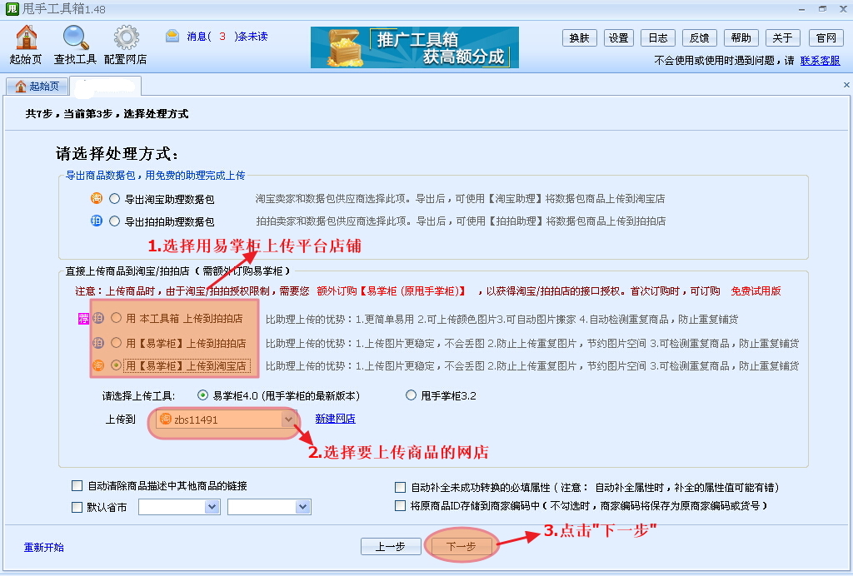Click the Paipai icon beside 导出拍拍助理数据包
The width and height of the screenshot is (853, 576).
pos(97,221)
